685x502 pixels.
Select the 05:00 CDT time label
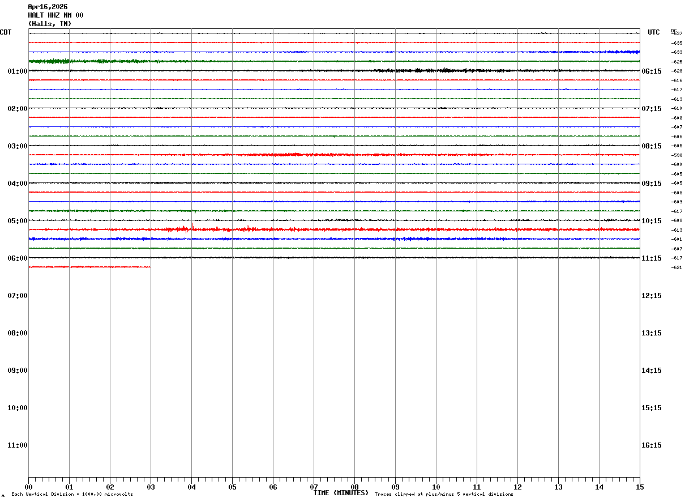tap(18, 221)
